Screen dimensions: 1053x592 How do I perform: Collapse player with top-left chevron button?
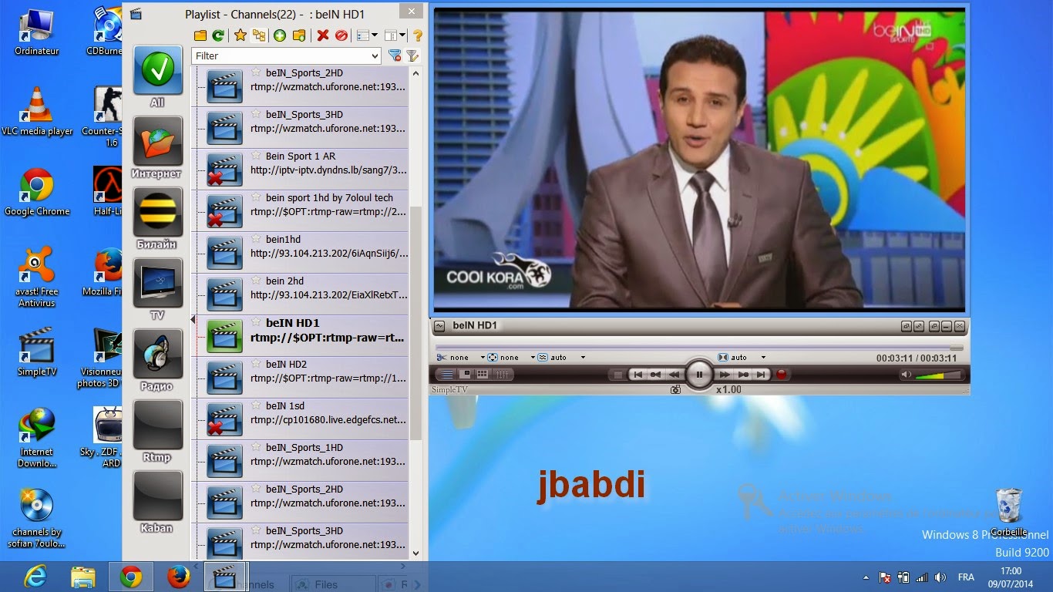(x=439, y=325)
